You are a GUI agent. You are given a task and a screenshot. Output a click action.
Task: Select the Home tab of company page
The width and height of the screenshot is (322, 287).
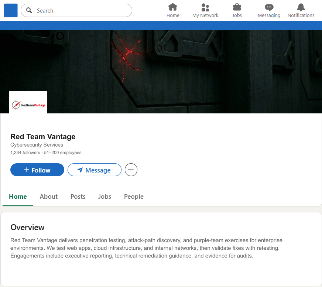18,197
